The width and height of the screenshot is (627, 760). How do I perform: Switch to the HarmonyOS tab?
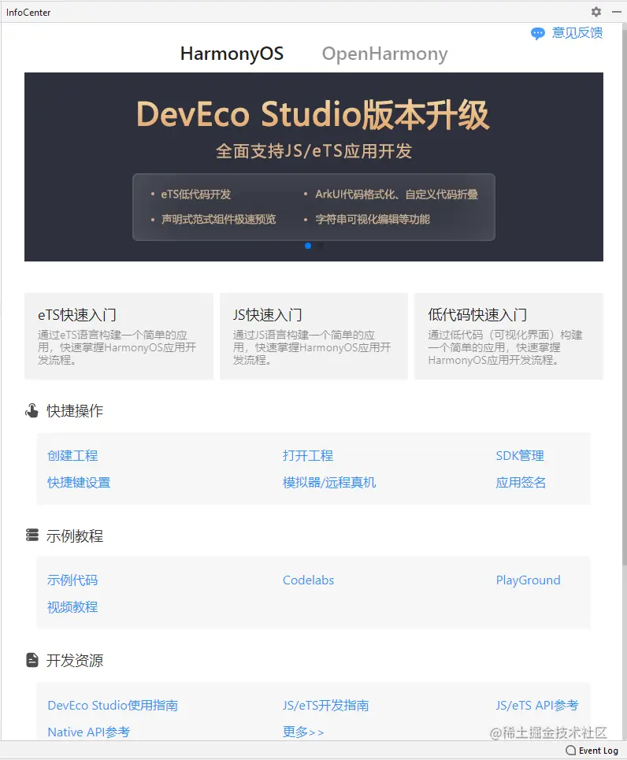point(232,54)
